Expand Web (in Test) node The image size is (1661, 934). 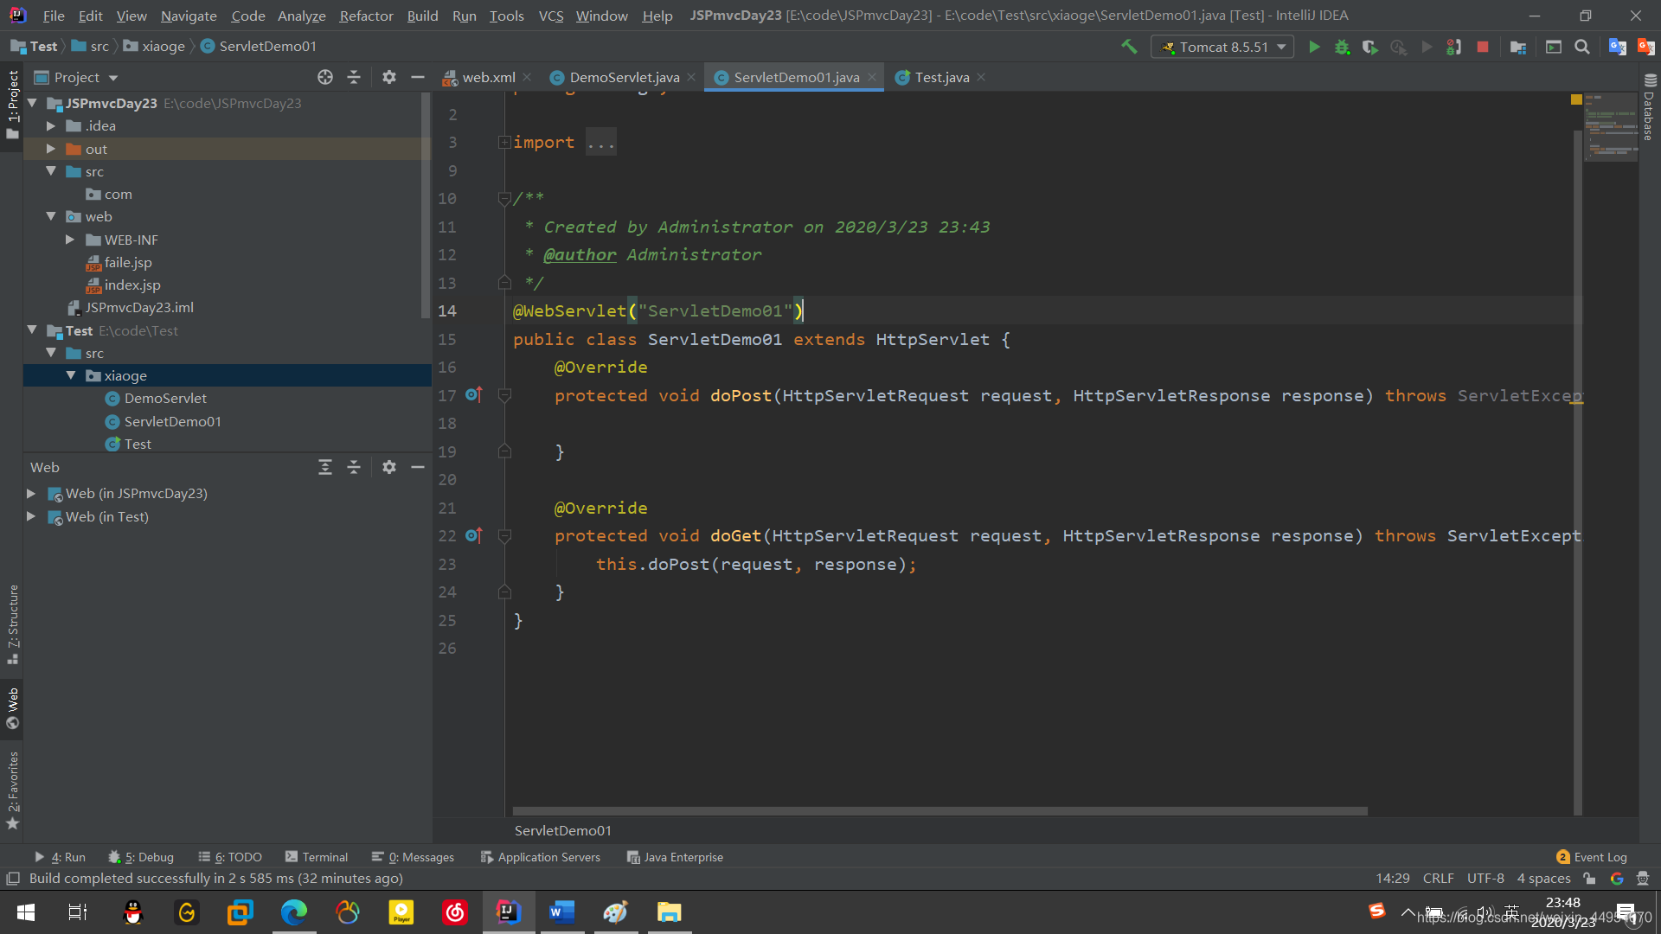point(31,516)
